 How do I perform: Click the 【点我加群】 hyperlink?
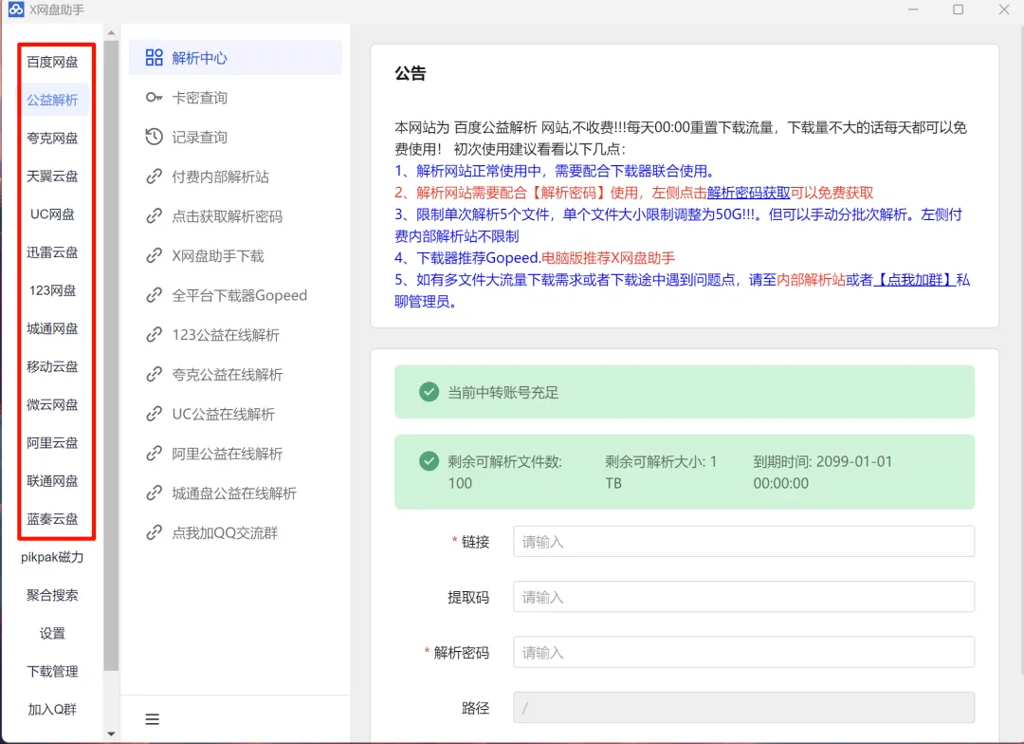(x=914, y=280)
